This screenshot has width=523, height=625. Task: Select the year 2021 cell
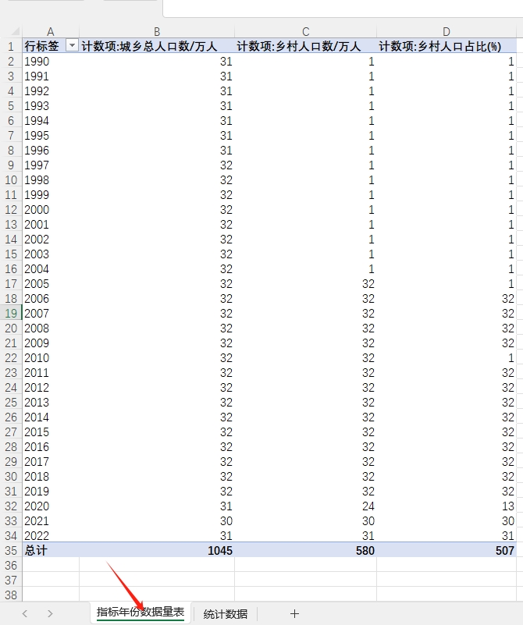point(51,521)
